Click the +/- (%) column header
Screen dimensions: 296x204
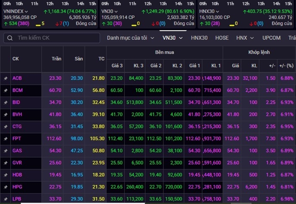point(286,66)
